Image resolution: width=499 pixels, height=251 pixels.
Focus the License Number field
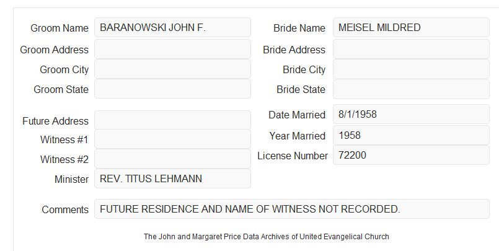[x=411, y=155]
